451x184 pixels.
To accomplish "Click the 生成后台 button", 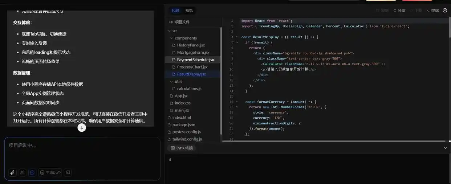I will pos(50,172).
